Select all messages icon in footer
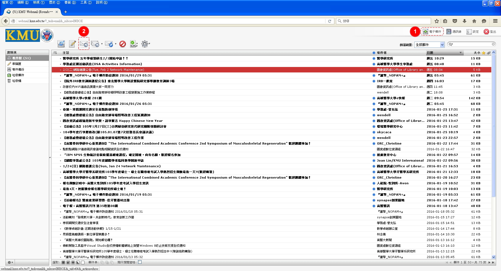The height and width of the screenshot is (271, 501). [x=63, y=262]
